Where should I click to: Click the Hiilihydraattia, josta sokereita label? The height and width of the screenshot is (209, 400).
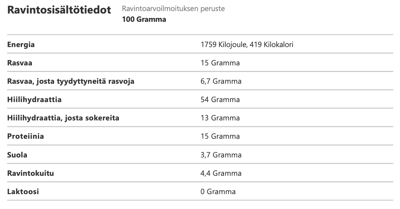coord(63,118)
